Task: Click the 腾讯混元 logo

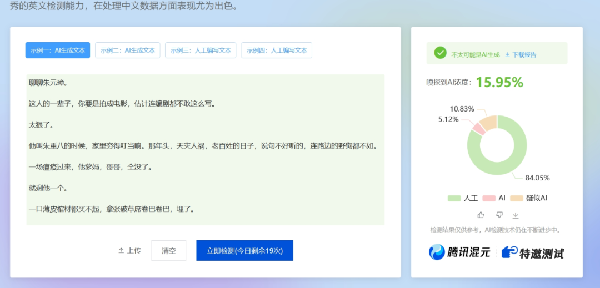Action: (x=459, y=252)
